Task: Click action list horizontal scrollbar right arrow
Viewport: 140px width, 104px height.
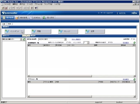Action: coord(134,96)
